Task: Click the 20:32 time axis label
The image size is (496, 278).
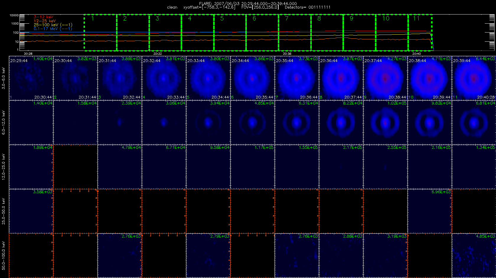Action: coord(158,54)
